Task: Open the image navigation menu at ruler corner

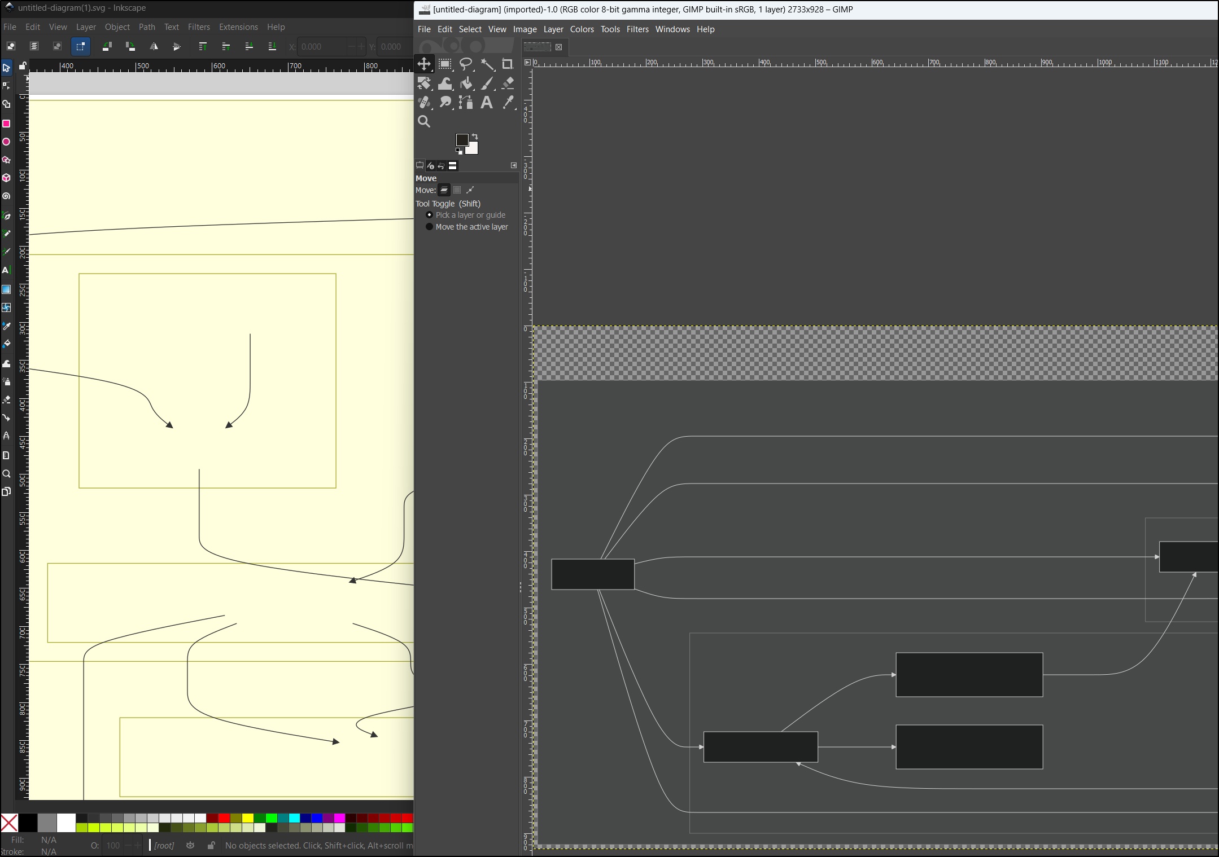Action: (x=527, y=63)
